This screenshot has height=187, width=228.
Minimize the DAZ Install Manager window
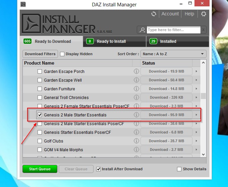(x=181, y=4)
